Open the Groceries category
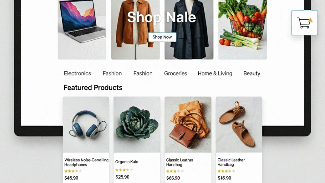 [x=176, y=73]
